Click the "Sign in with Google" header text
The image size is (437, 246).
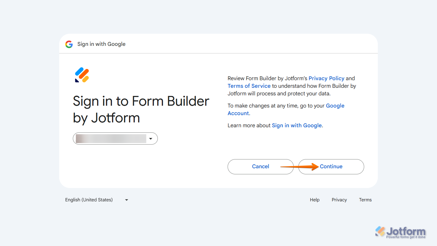[101, 44]
